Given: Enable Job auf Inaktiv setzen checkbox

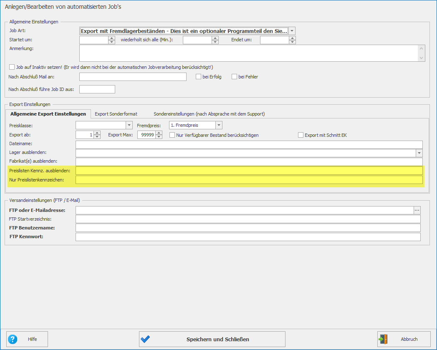Looking at the screenshot, I should (12, 67).
